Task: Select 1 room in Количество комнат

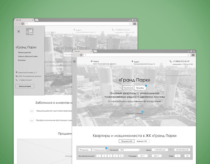Action: point(99,156)
